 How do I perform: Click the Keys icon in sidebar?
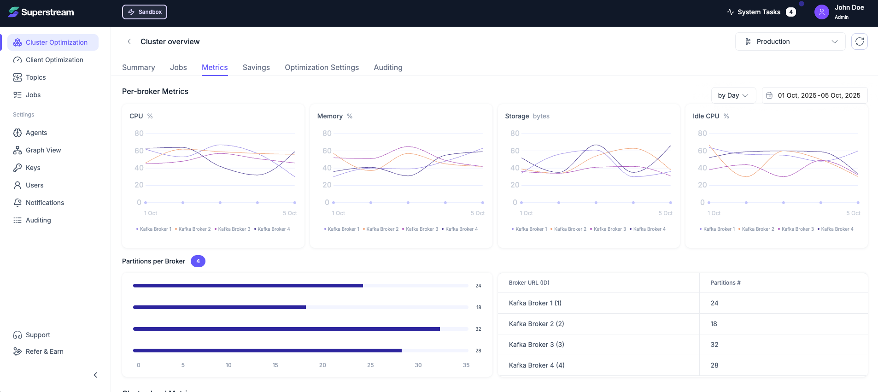[x=18, y=168]
